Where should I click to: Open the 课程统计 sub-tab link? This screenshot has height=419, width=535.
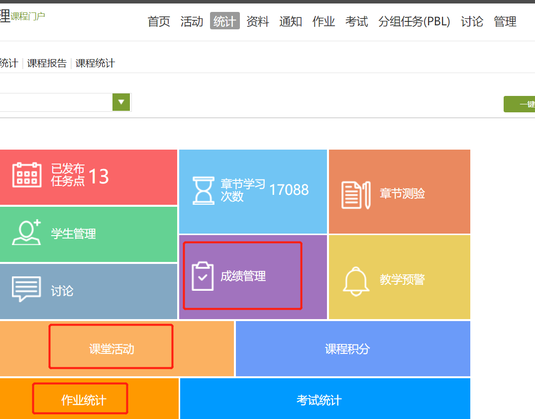pos(95,63)
